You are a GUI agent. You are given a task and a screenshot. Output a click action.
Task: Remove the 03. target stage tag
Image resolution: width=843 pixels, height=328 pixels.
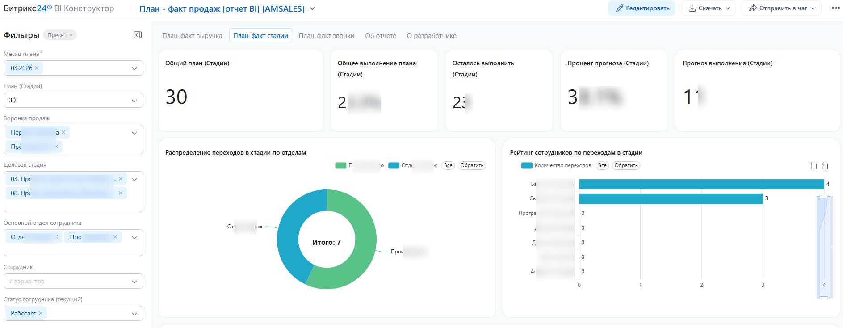pyautogui.click(x=121, y=179)
